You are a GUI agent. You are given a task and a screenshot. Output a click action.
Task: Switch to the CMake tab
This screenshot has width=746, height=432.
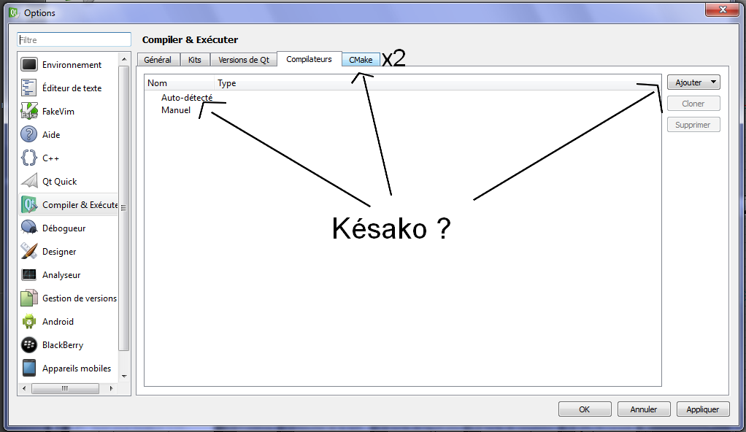361,60
